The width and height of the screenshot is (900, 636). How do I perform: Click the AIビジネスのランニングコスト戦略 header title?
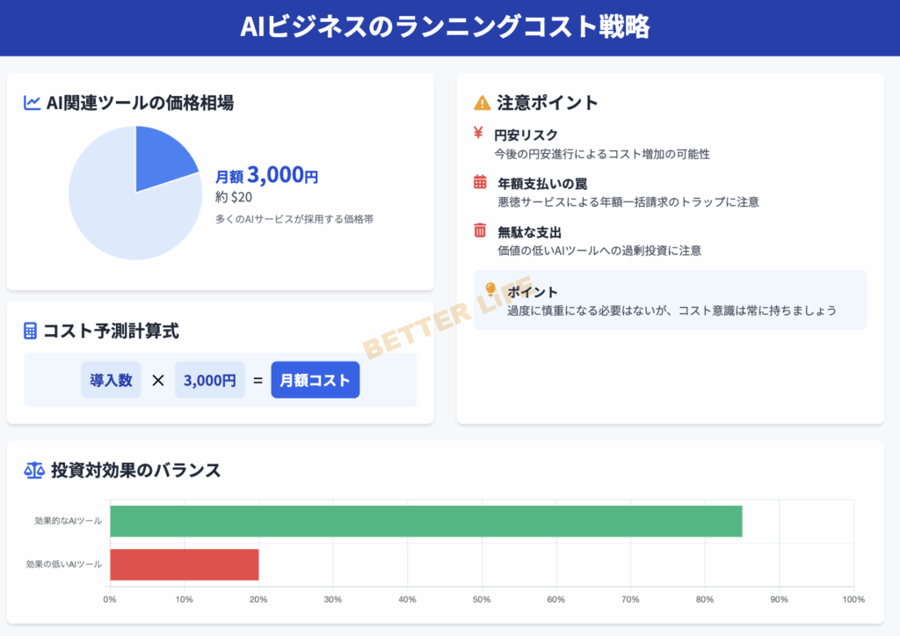(x=445, y=27)
